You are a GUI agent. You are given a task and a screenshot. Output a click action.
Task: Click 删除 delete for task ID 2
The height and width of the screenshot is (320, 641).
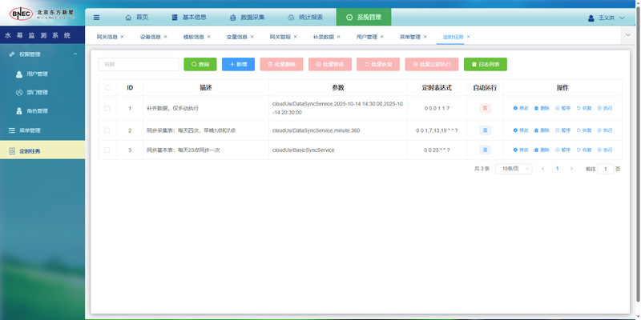pos(542,130)
